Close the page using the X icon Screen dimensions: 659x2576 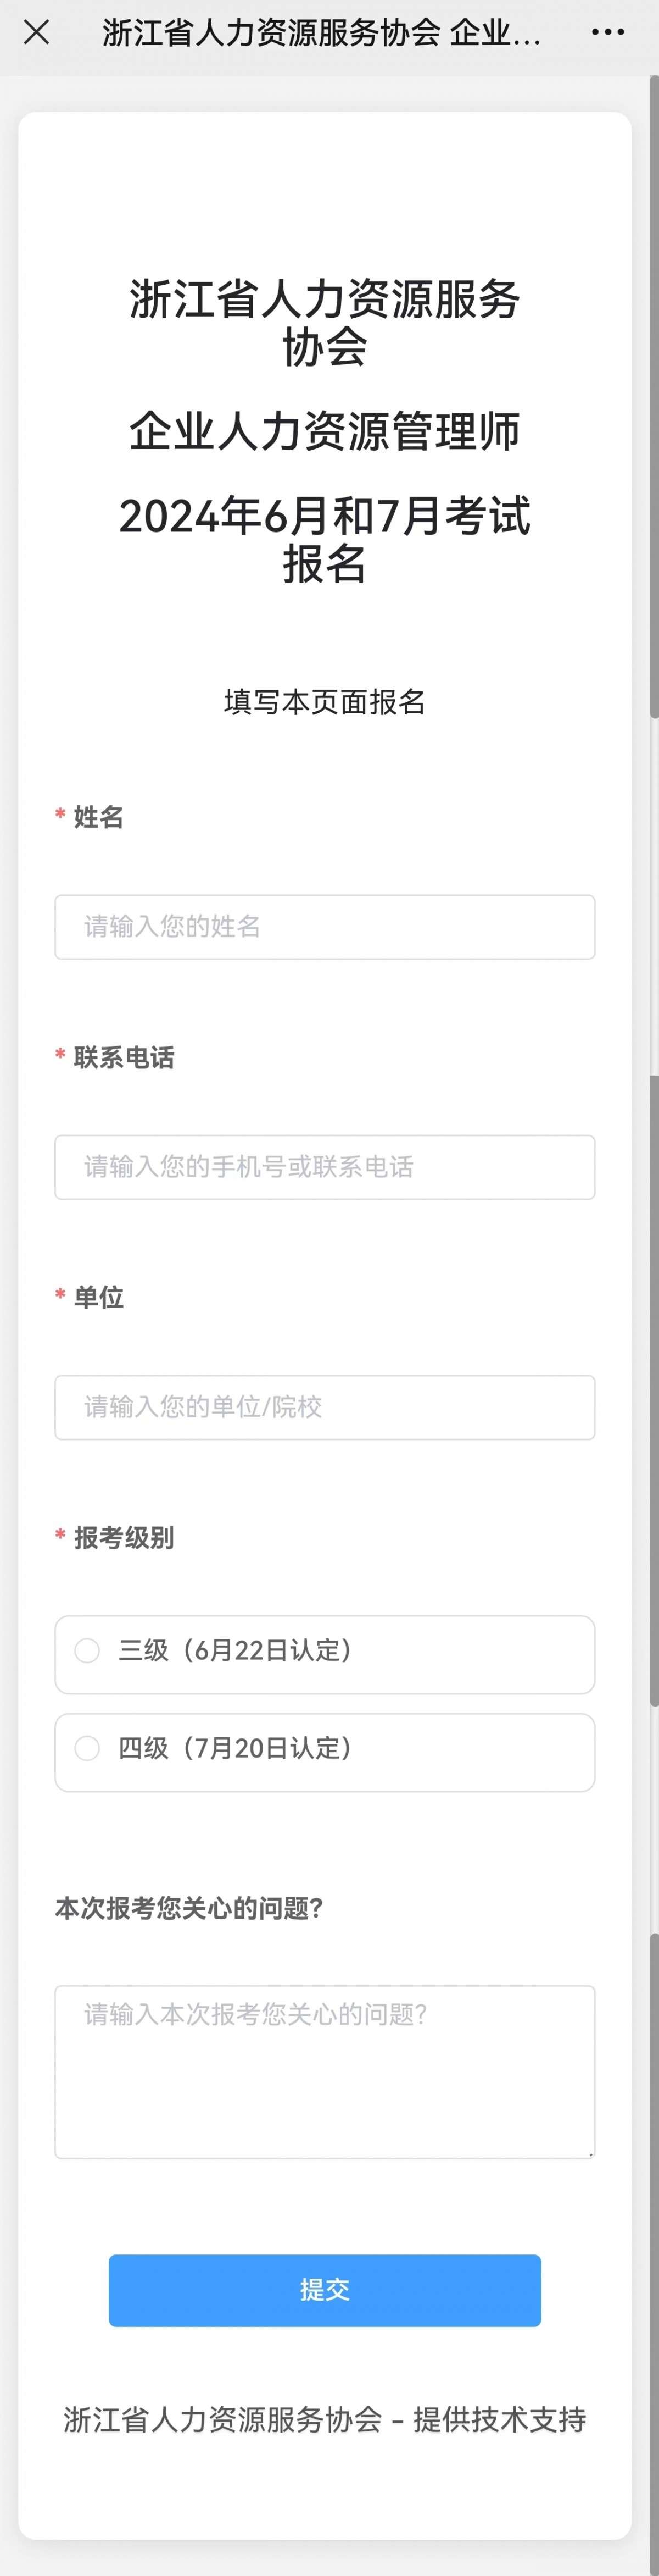coord(36,33)
